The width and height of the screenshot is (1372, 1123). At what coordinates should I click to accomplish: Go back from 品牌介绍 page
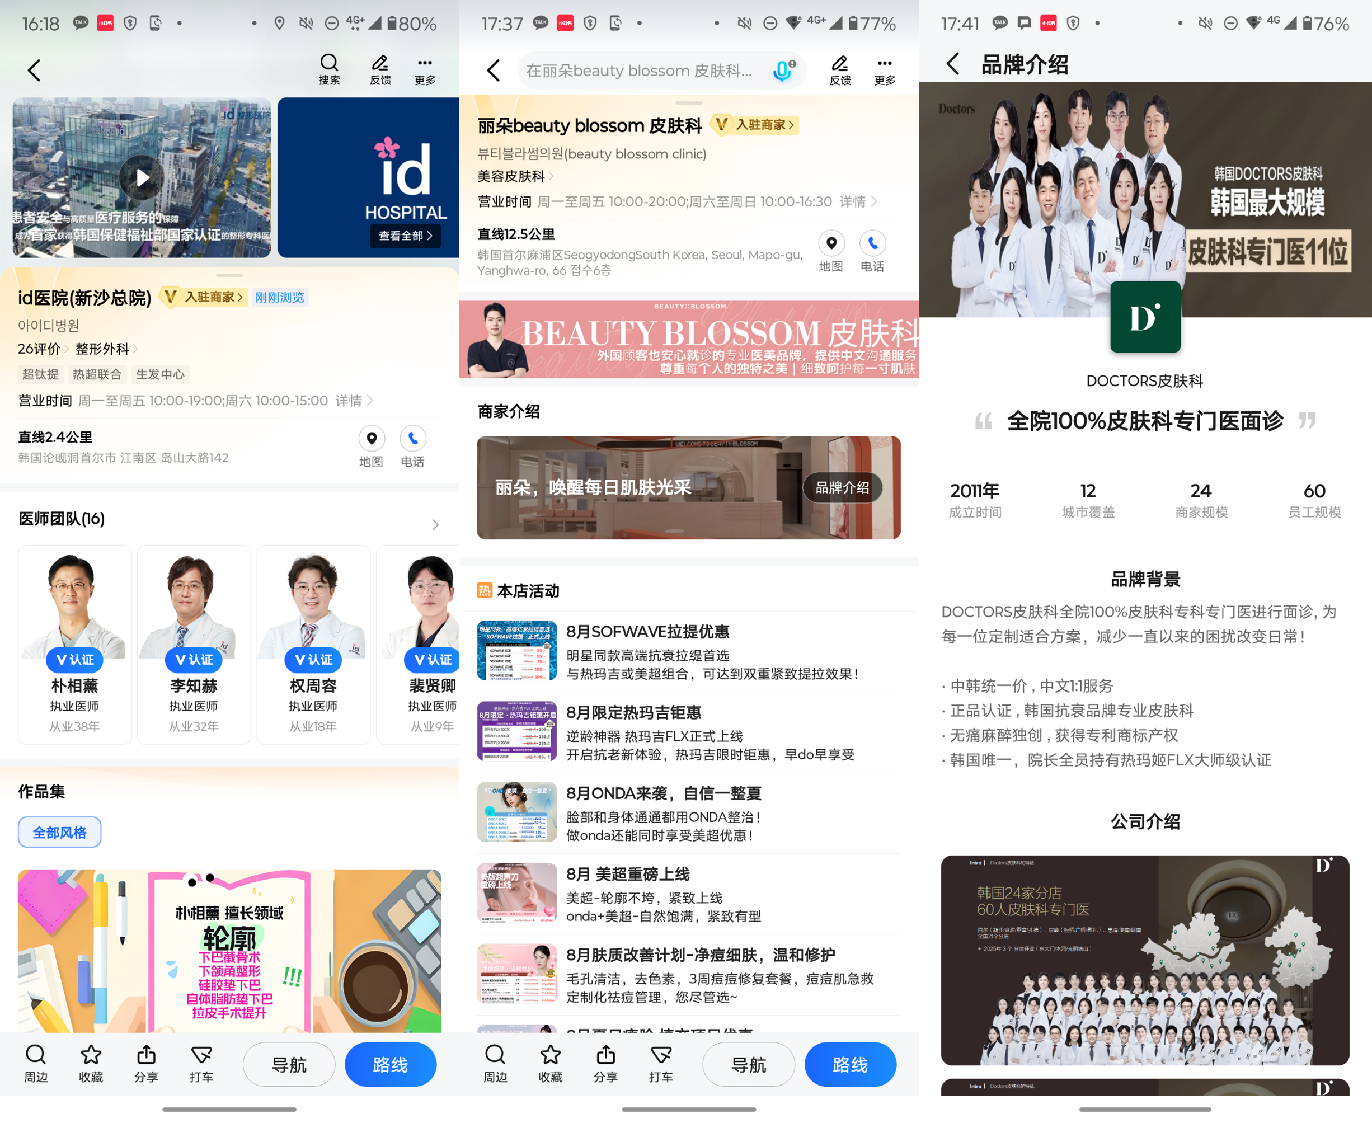tap(953, 64)
